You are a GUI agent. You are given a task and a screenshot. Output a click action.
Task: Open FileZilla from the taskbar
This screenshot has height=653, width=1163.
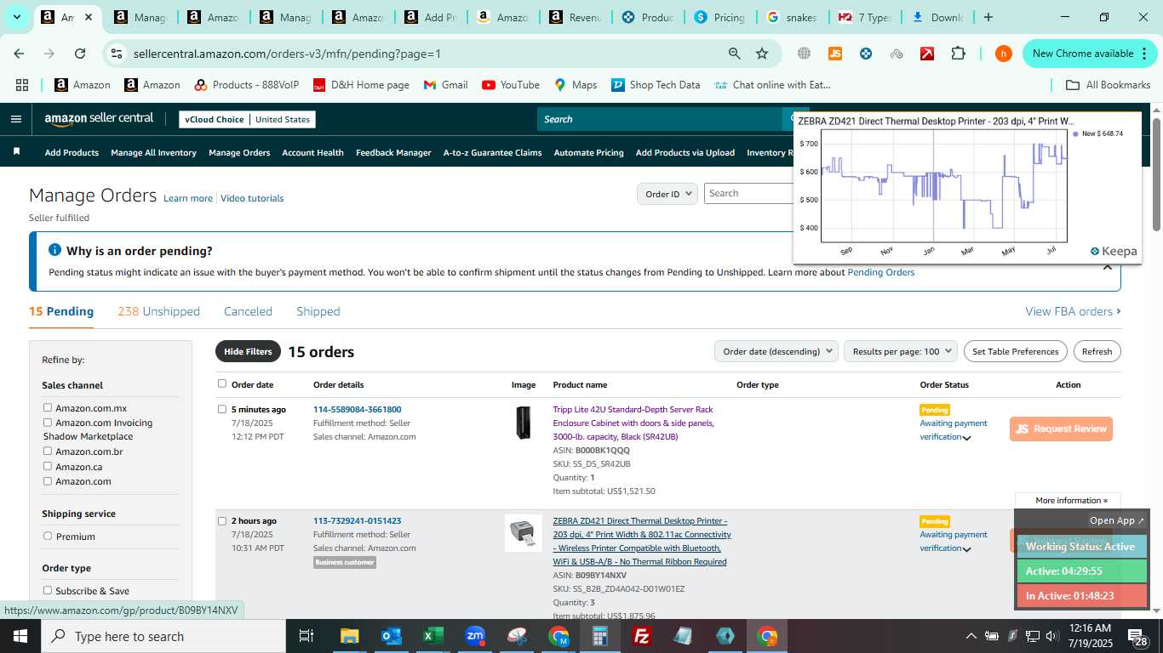642,636
